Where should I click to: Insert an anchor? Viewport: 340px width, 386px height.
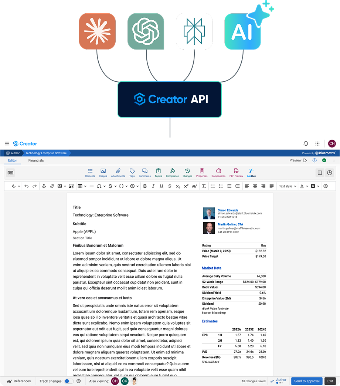click(44, 186)
